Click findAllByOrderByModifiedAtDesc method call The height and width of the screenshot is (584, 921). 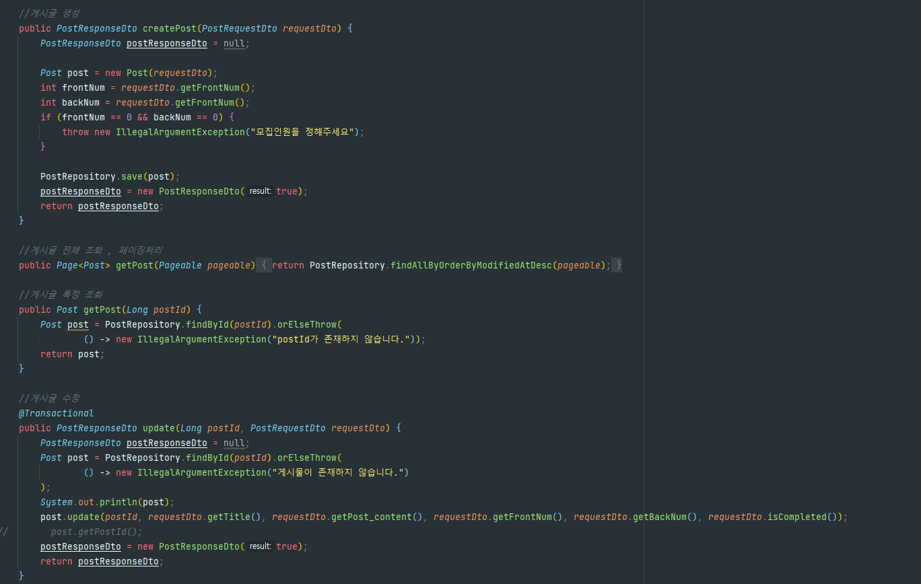[471, 265]
